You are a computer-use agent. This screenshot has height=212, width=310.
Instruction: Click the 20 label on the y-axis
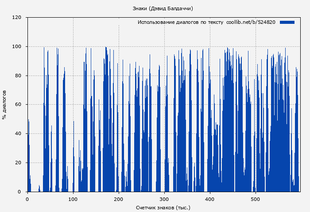18,163
